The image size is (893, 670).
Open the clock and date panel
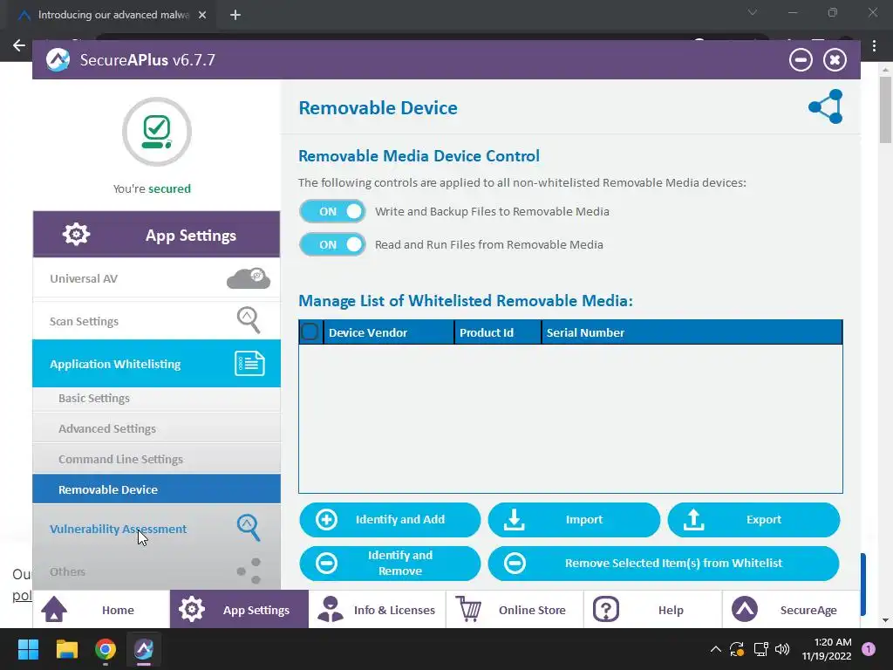pos(827,649)
